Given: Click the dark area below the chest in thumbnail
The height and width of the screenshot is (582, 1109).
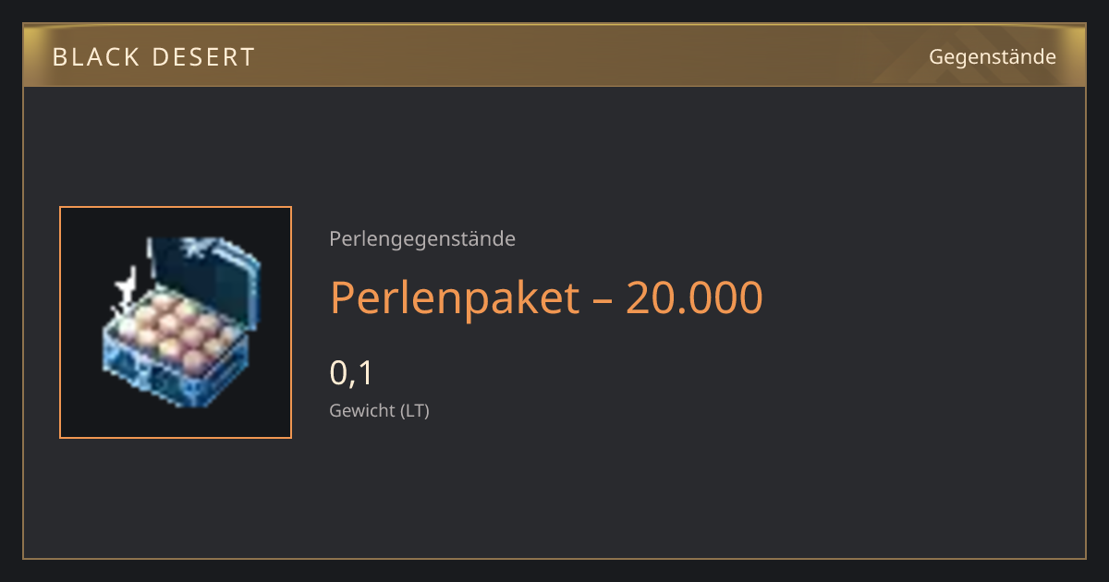Looking at the screenshot, I should point(176,422).
